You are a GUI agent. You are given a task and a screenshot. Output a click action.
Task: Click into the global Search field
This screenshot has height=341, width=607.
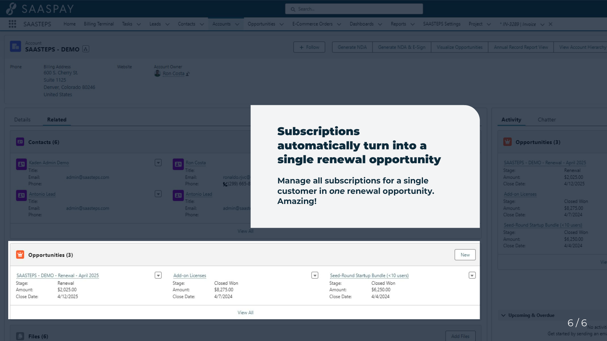click(x=354, y=9)
